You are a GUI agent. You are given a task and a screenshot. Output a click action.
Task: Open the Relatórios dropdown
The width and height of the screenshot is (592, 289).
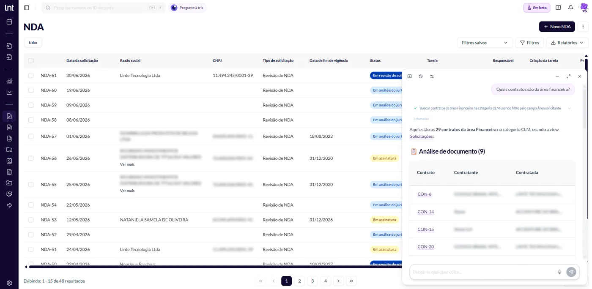click(567, 43)
